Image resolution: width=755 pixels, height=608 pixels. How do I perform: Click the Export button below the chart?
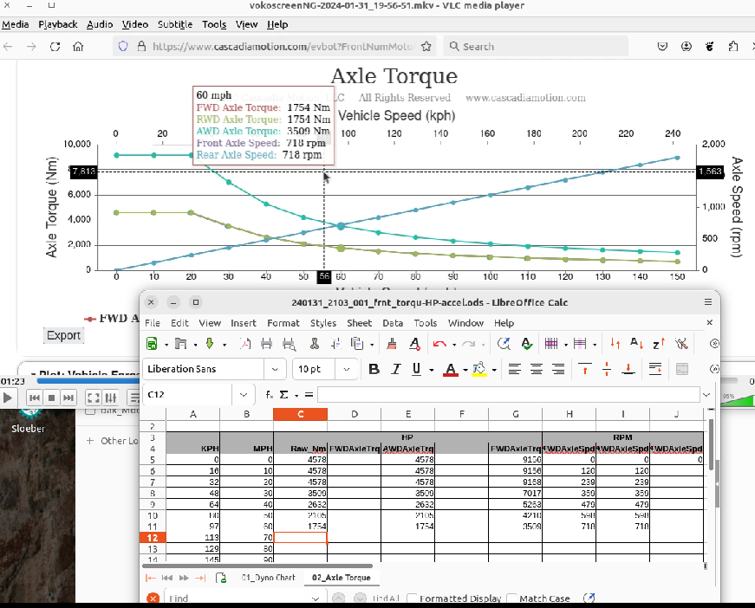(x=63, y=335)
